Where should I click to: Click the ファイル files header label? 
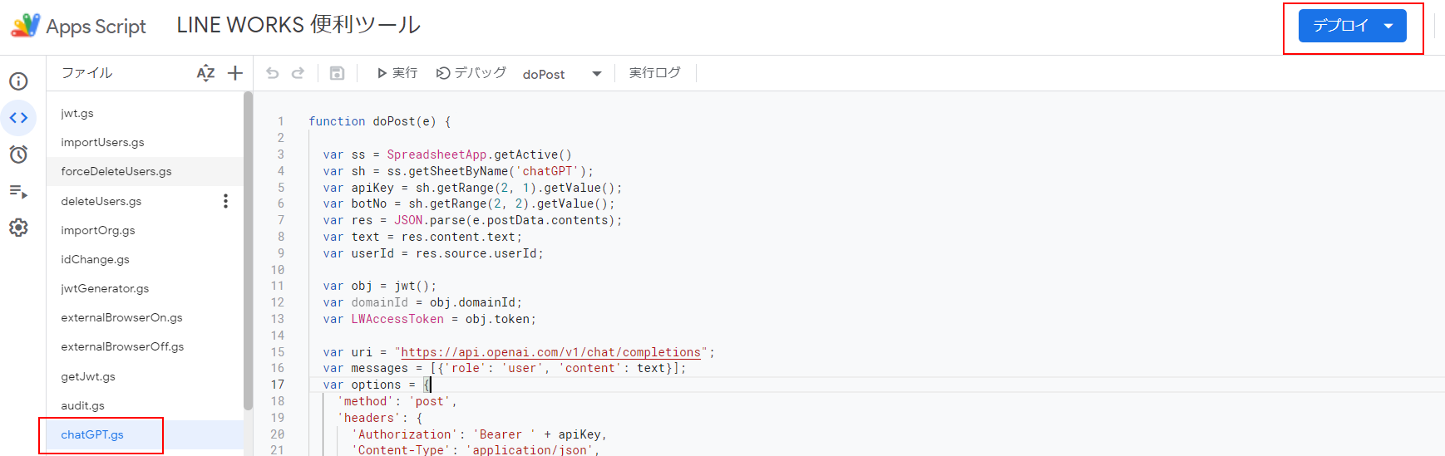[x=86, y=73]
